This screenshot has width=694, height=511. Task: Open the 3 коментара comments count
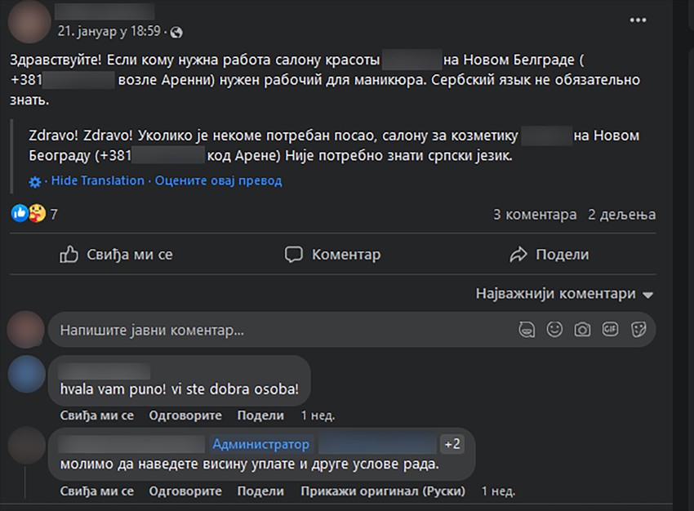[x=535, y=215]
